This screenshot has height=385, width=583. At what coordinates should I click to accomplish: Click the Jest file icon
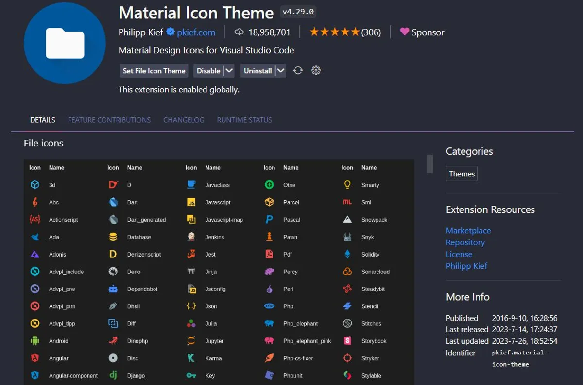191,254
